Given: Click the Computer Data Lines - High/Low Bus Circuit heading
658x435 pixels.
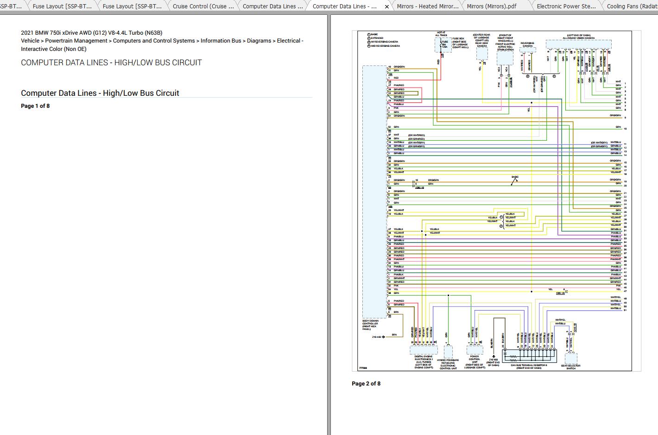Looking at the screenshot, I should click(x=100, y=93).
